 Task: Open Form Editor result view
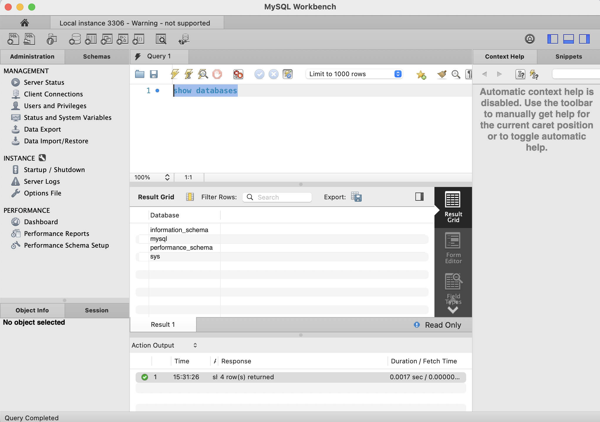453,248
